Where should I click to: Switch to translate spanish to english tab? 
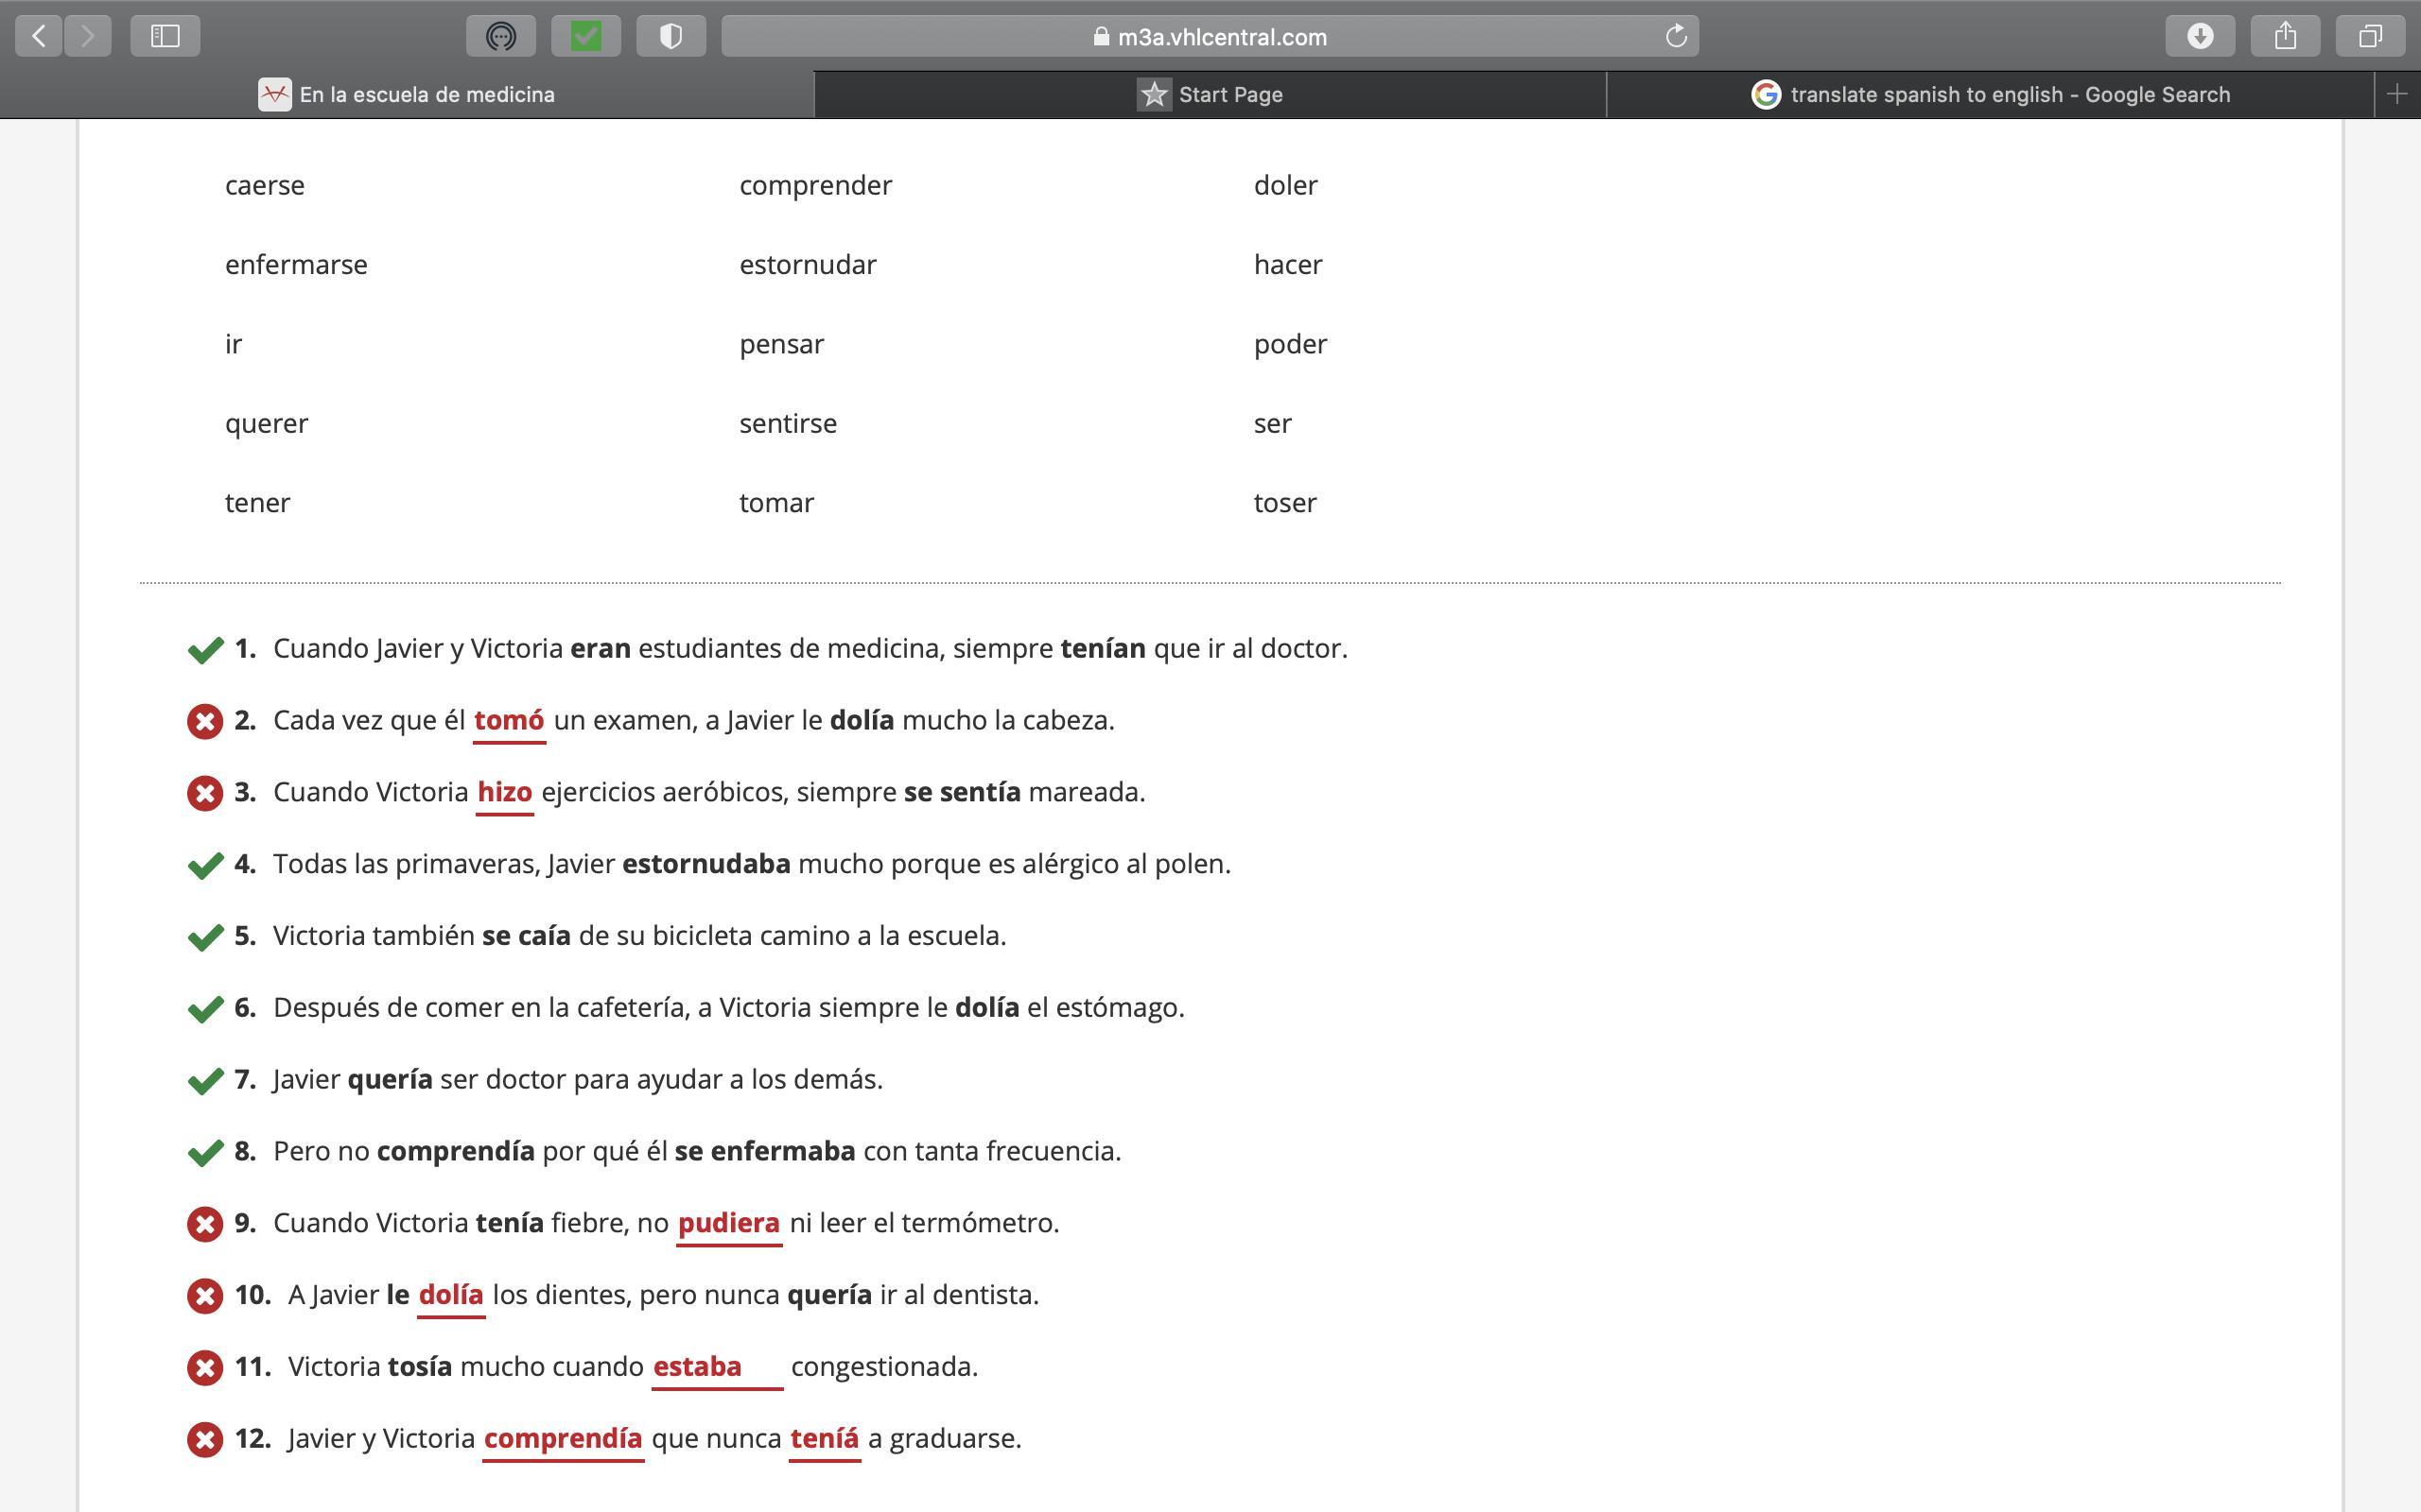click(x=1990, y=94)
